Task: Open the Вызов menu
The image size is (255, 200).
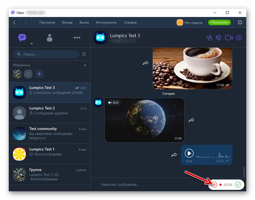Action: [84, 22]
